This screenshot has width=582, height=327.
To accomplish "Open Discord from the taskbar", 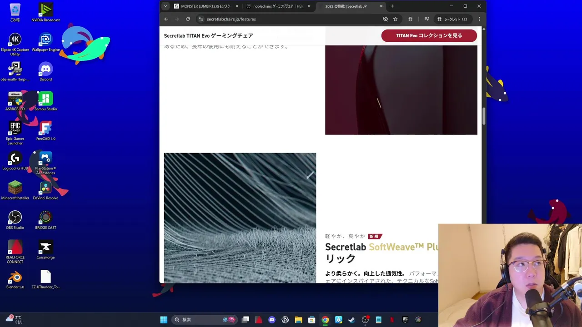I will [272, 320].
